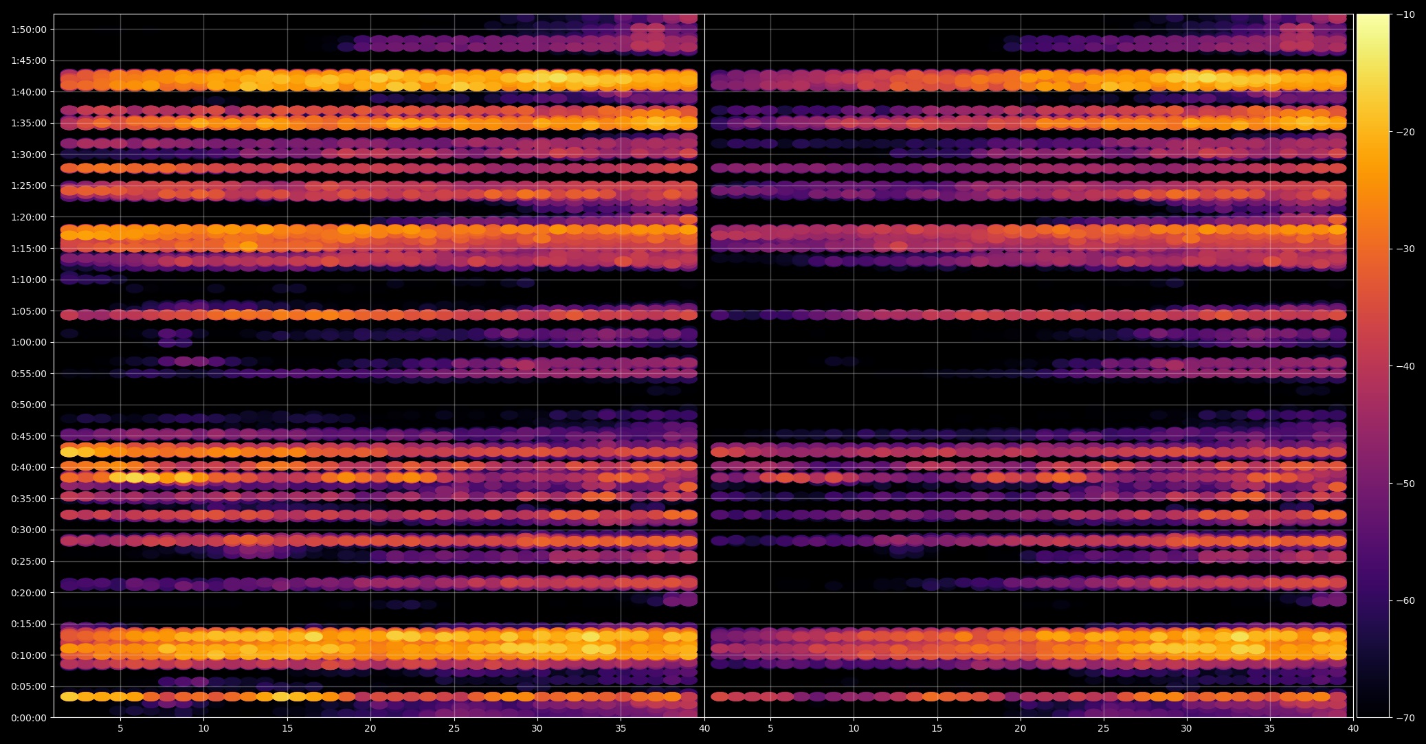Click the 1:40:00 time label on the axis
Image resolution: width=1426 pixels, height=744 pixels.
tap(28, 91)
